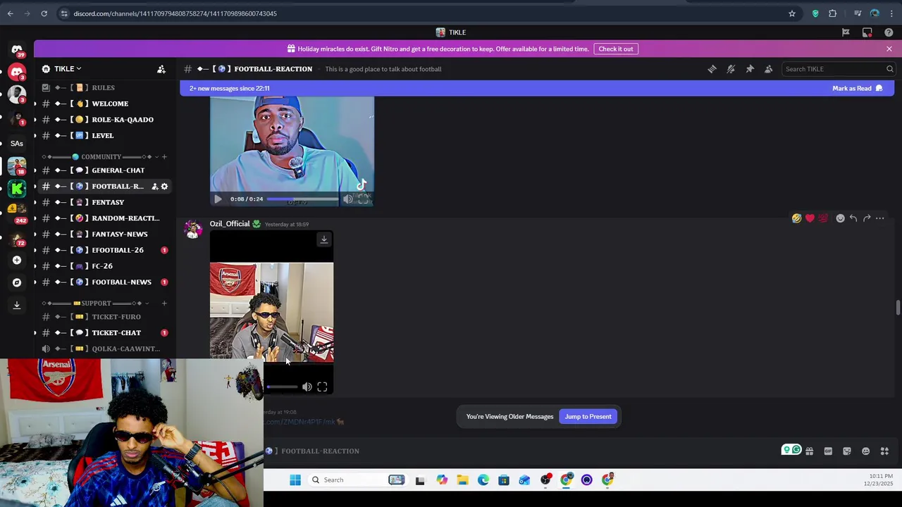Image resolution: width=902 pixels, height=507 pixels.
Task: Send a gift from the message bar
Action: (x=809, y=451)
